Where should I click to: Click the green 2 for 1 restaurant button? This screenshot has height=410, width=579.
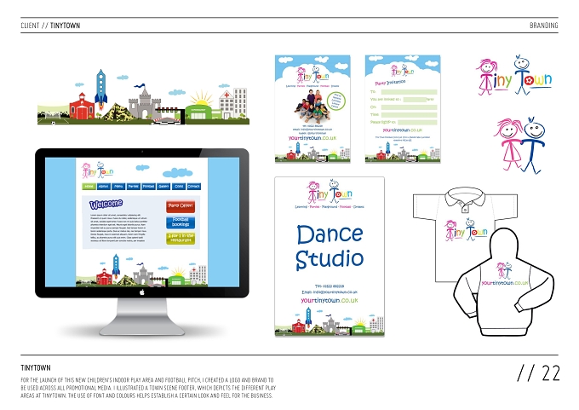point(181,238)
